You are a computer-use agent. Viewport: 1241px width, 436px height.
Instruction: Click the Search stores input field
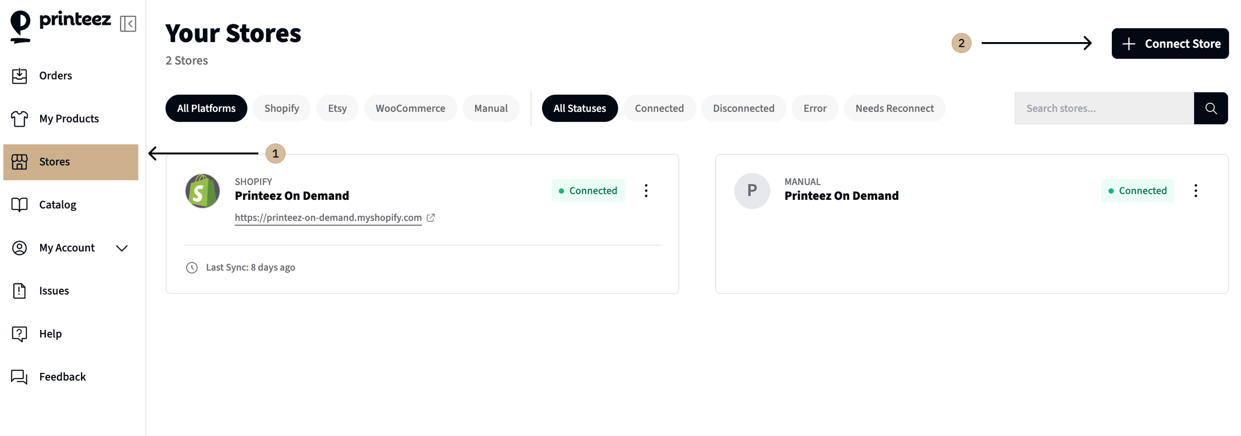pyautogui.click(x=1104, y=108)
